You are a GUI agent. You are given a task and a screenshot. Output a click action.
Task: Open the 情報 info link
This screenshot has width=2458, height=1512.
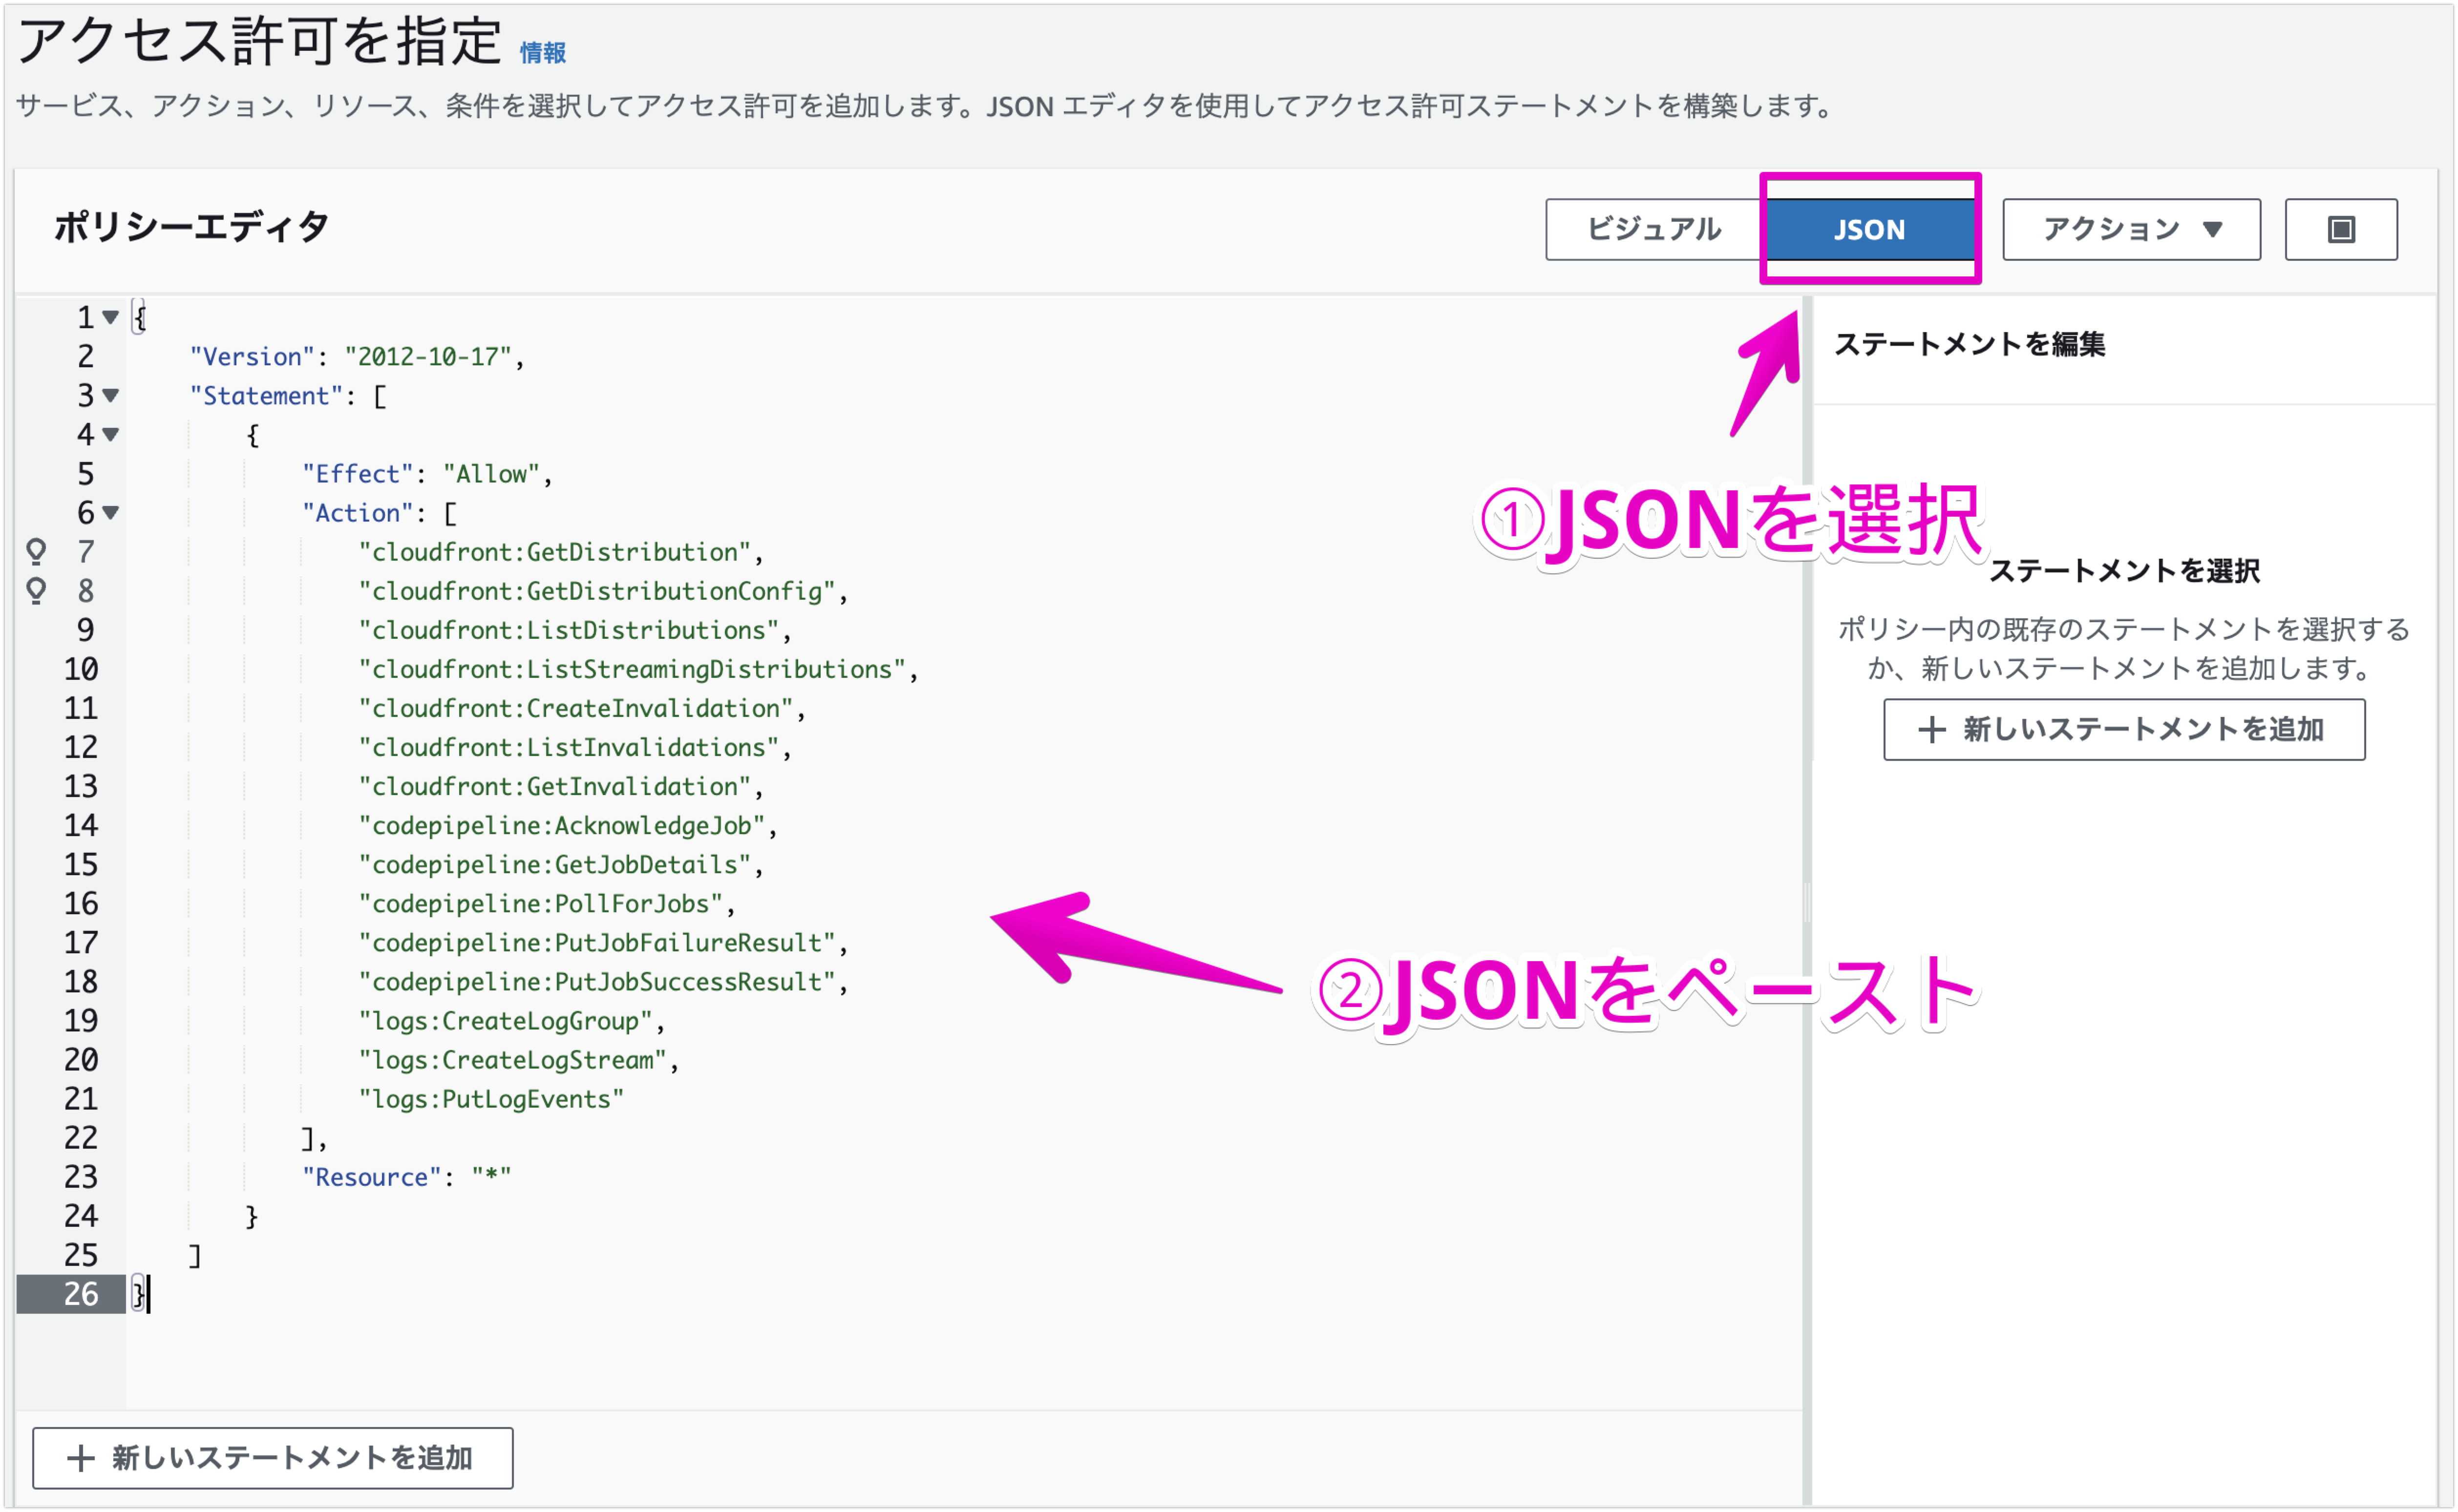pyautogui.click(x=543, y=53)
